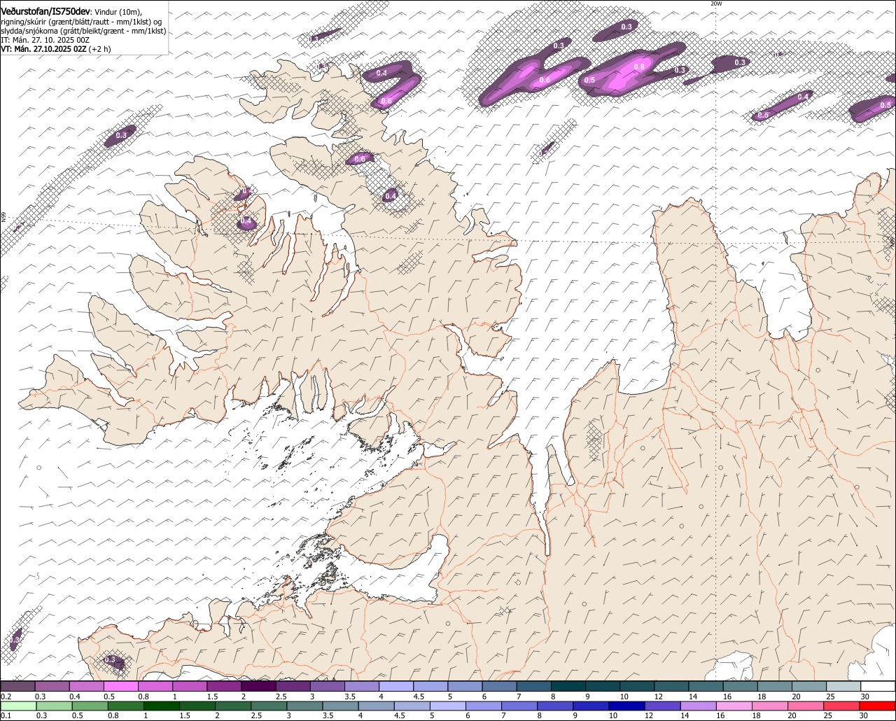
Task: Pick the violet 3 swatch in the purple legend
Action: tap(327, 686)
